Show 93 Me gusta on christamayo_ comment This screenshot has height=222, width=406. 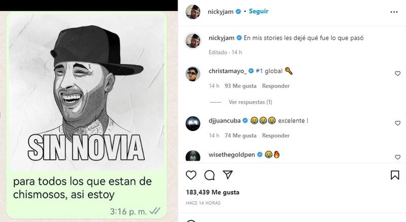click(x=241, y=86)
